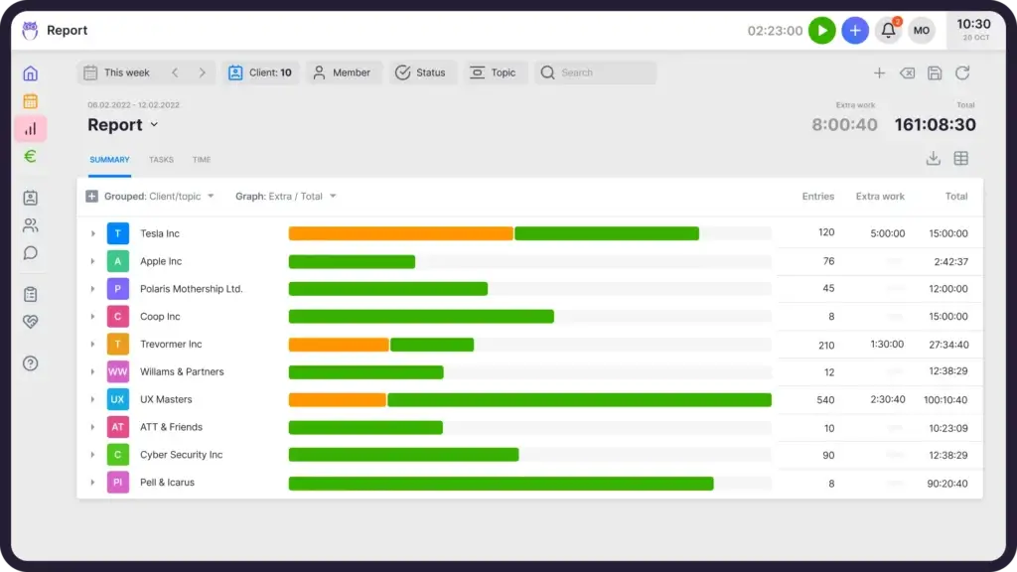Save the report with floppy disk icon
The height and width of the screenshot is (572, 1017).
click(935, 73)
